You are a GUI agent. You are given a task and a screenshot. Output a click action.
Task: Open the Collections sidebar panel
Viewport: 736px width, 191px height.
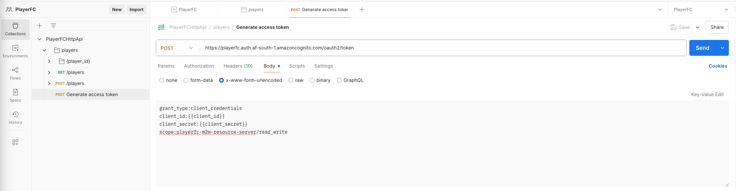coord(15,30)
